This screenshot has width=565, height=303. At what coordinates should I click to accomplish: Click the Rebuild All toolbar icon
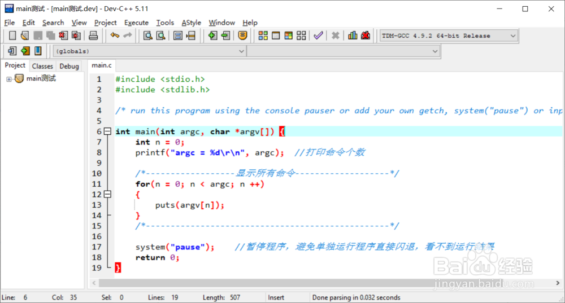301,36
